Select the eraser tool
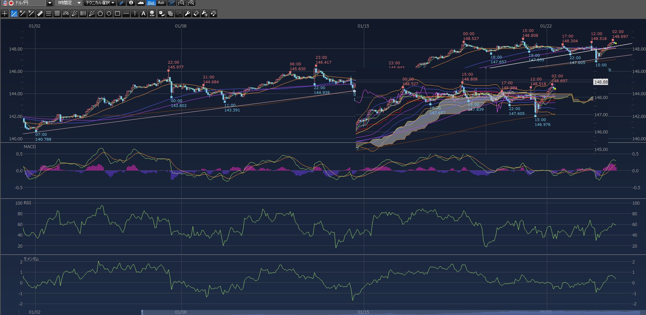This screenshot has height=315, width=646. (x=196, y=14)
